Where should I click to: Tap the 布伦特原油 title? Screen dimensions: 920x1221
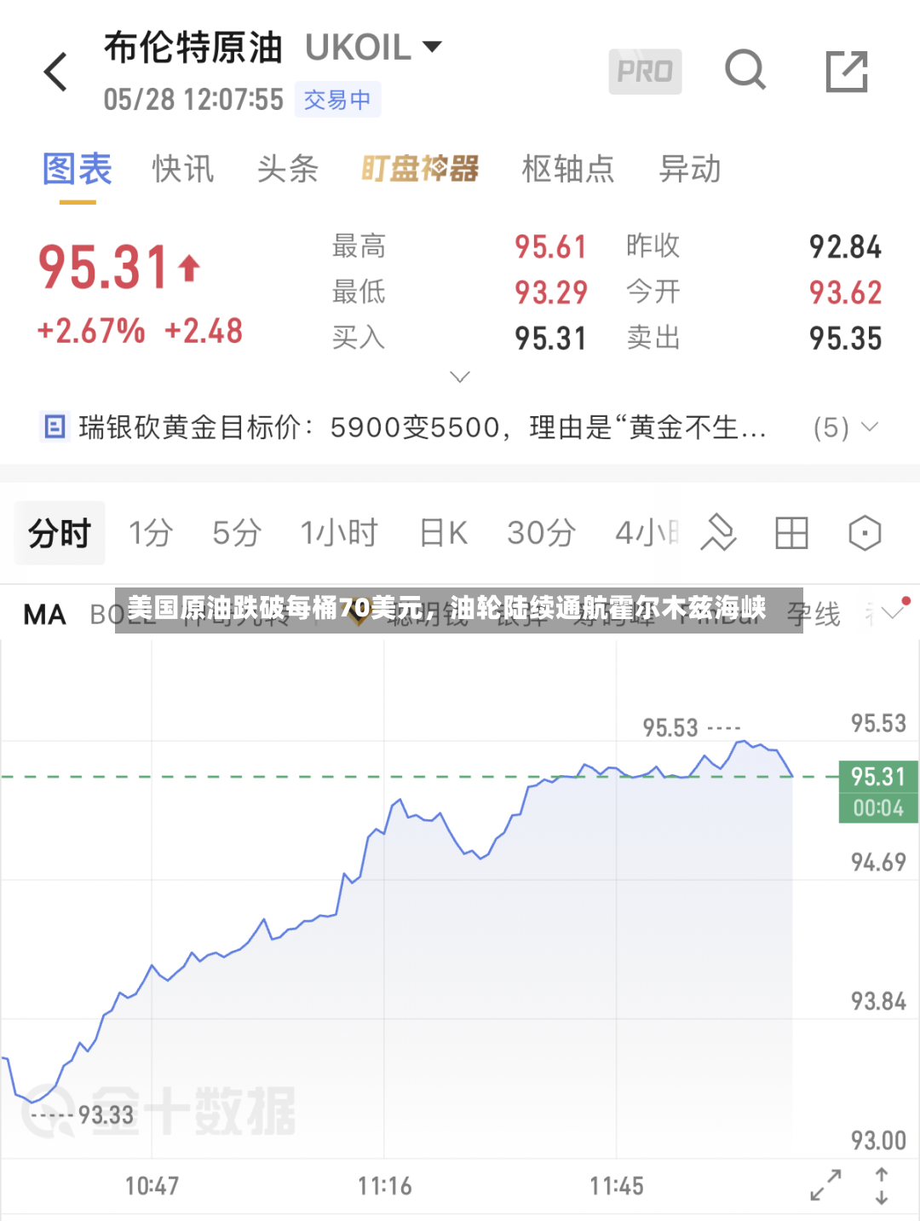[193, 48]
